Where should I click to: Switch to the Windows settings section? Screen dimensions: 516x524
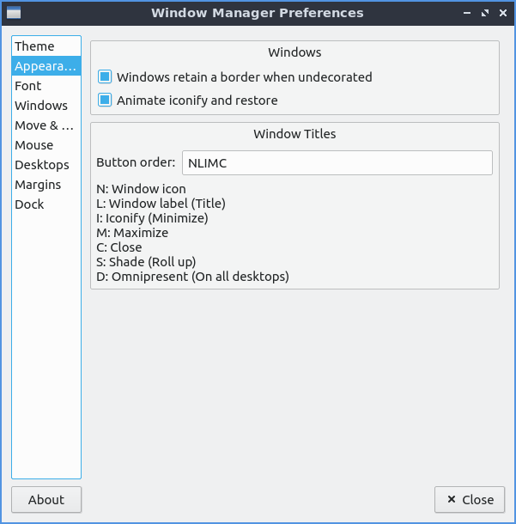[x=41, y=106]
